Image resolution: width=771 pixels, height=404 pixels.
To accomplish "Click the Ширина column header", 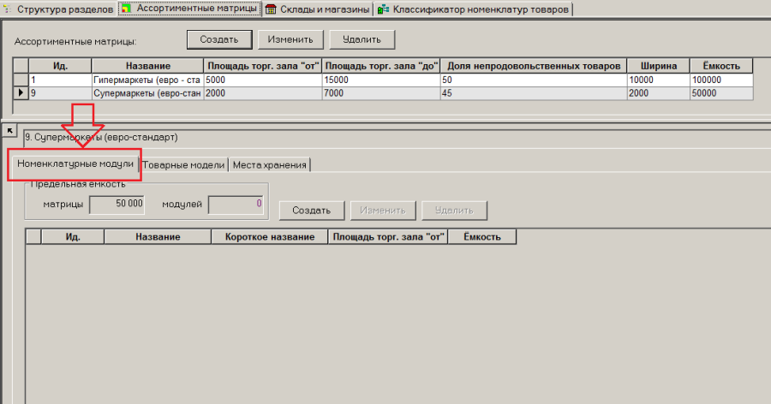I will 659,66.
